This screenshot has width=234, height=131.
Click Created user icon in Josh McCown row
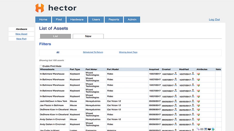click(176, 101)
